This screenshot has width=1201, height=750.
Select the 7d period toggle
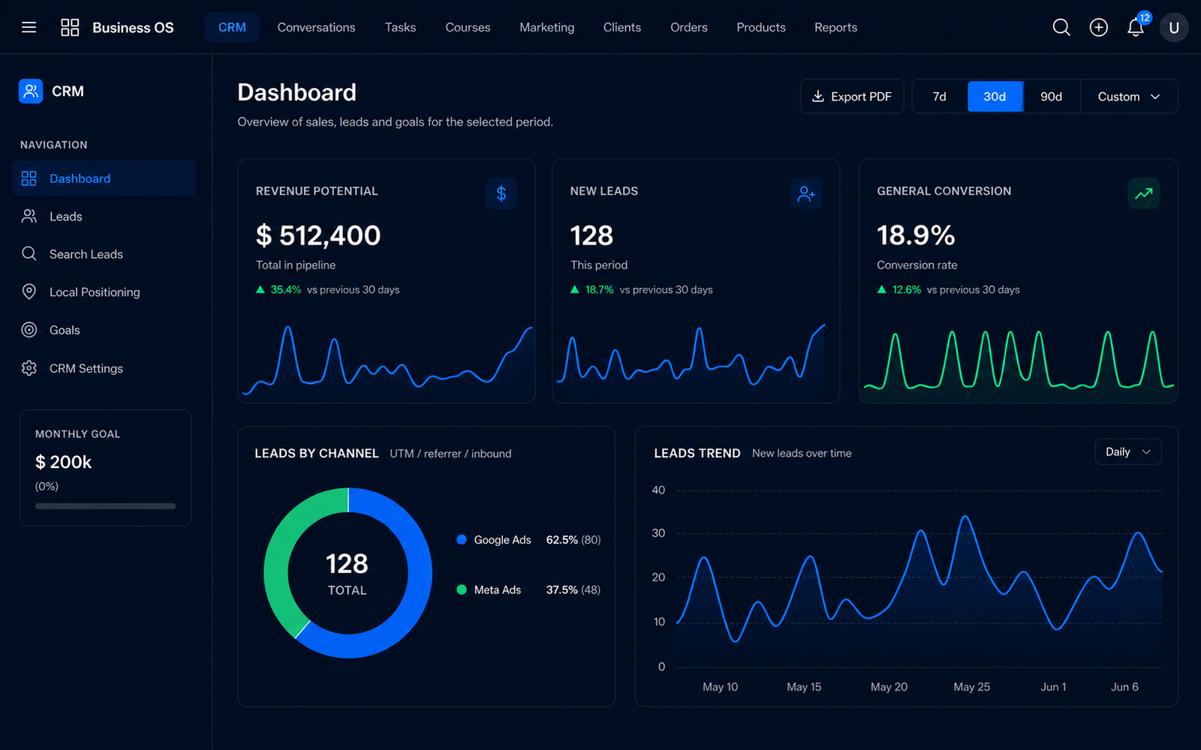(939, 97)
